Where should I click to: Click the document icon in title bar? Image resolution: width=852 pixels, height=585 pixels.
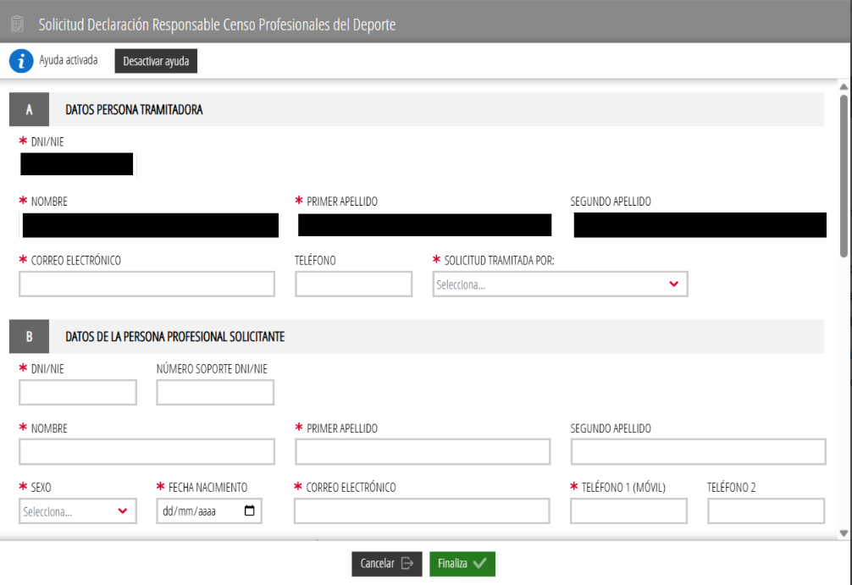click(x=17, y=25)
